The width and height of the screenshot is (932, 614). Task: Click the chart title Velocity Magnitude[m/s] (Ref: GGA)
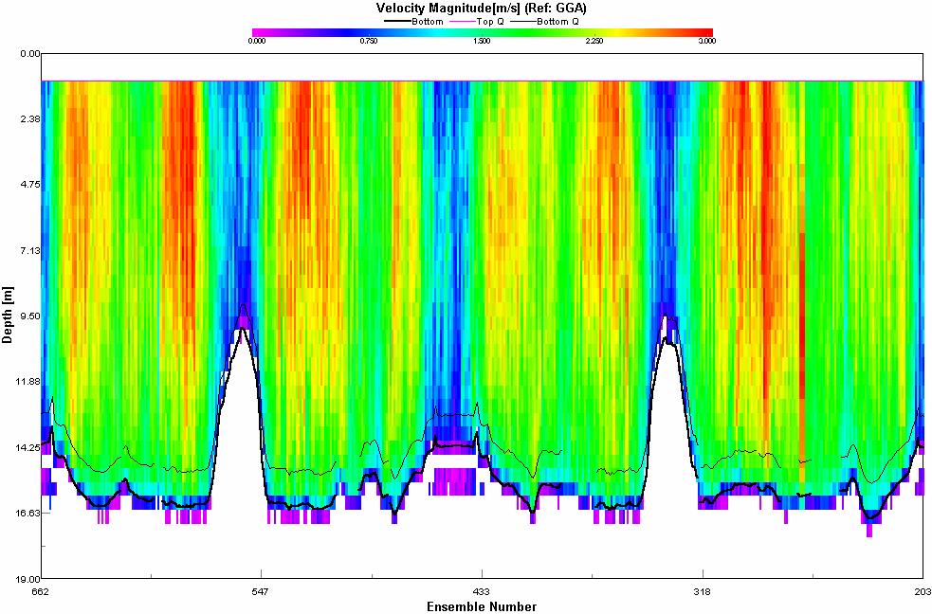[x=482, y=8]
